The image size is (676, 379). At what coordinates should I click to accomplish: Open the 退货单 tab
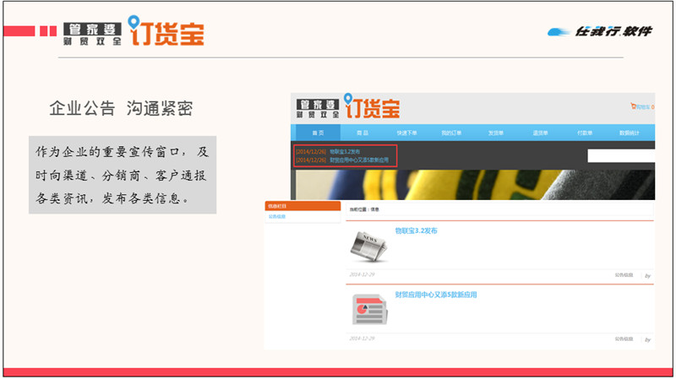click(x=541, y=133)
